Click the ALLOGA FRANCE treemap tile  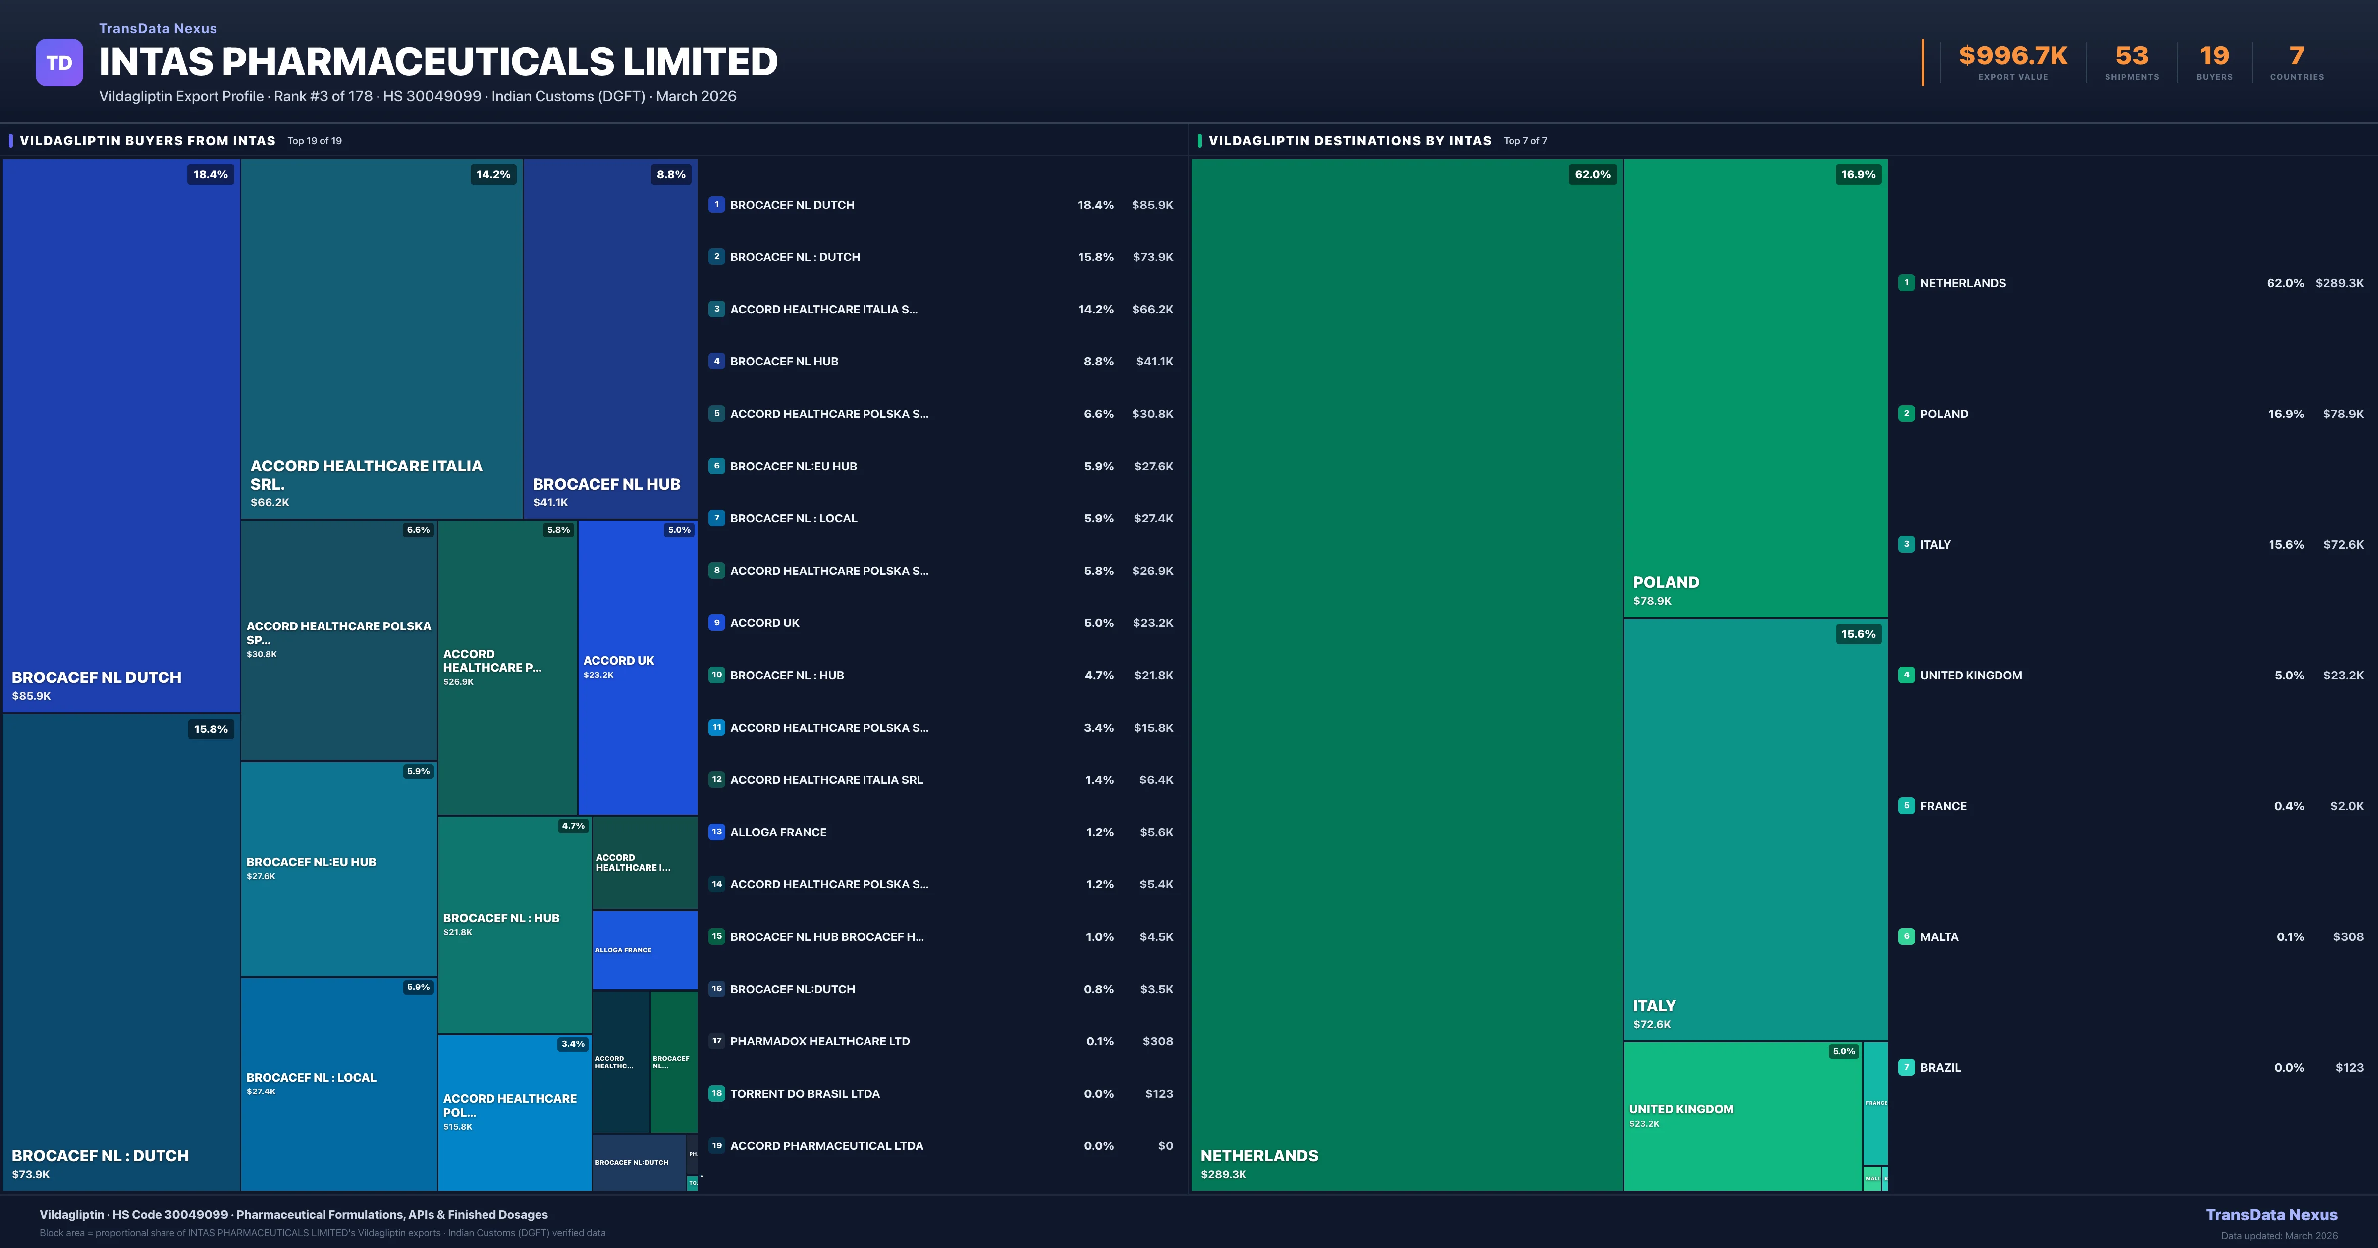click(645, 950)
